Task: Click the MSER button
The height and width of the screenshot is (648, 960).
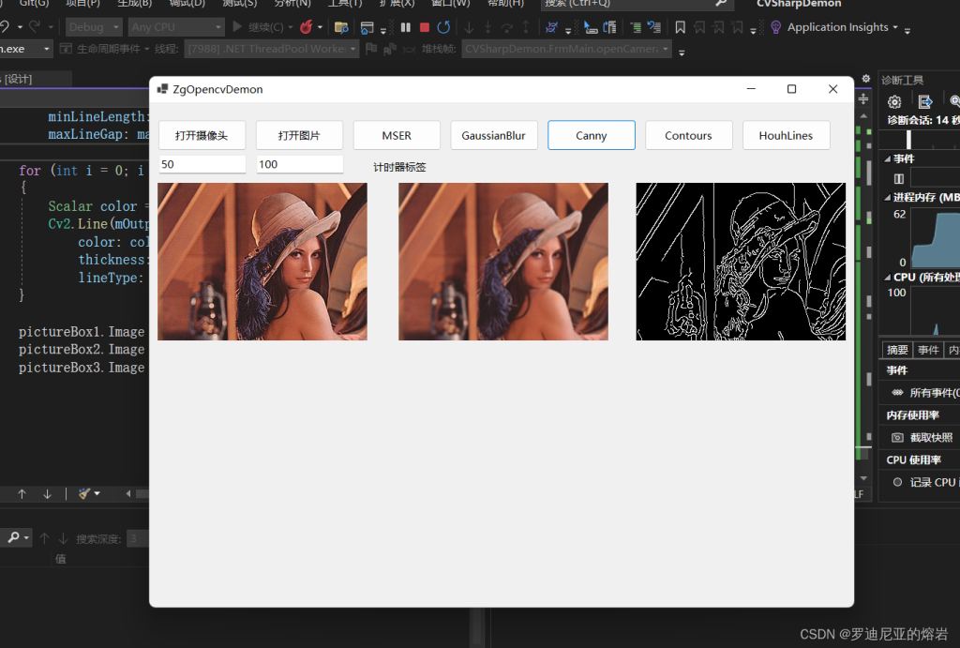Action: point(397,135)
